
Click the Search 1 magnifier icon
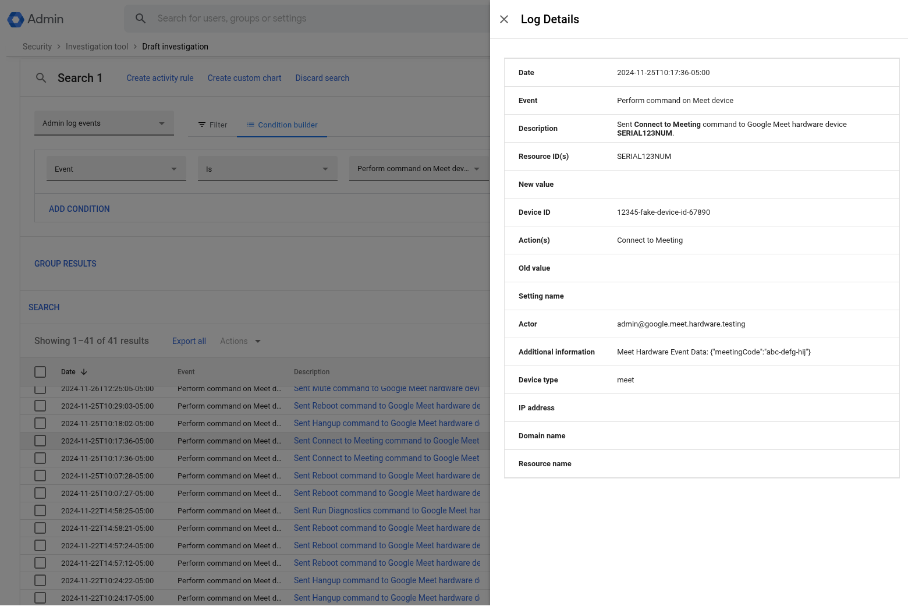point(41,78)
